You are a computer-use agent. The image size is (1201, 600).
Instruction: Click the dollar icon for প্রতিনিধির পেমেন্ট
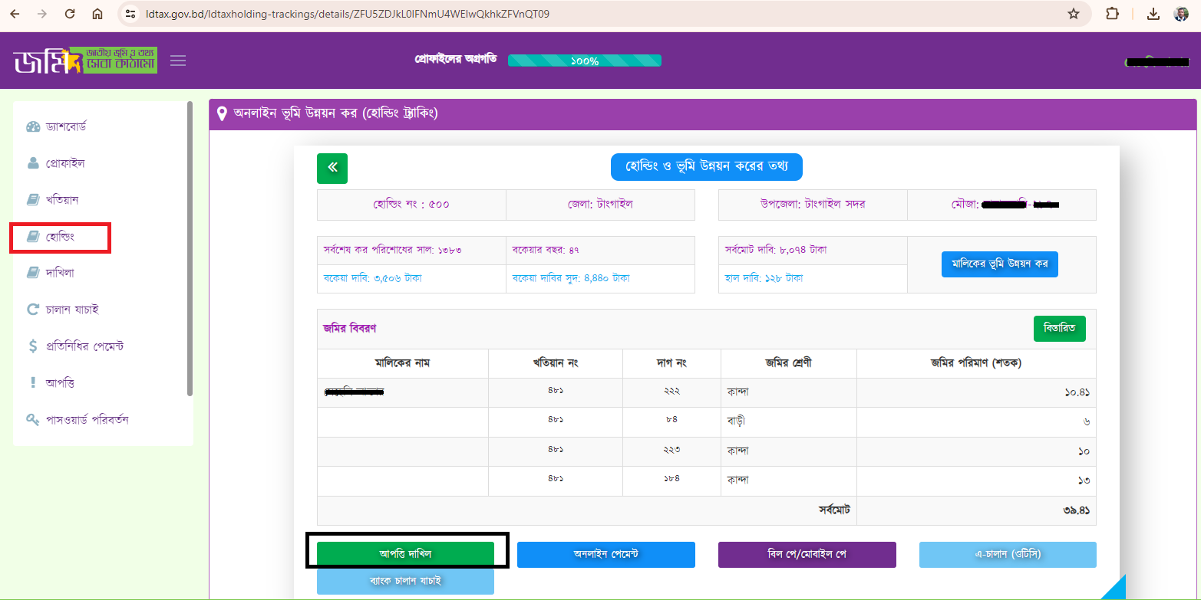click(33, 346)
